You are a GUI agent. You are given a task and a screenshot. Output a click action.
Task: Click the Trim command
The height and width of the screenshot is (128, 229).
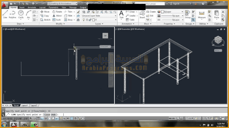68,12
